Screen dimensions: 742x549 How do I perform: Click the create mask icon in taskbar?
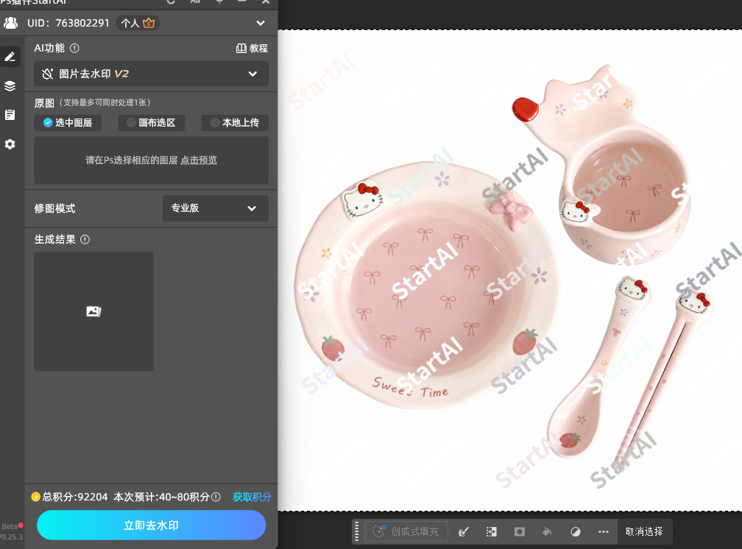(x=520, y=531)
